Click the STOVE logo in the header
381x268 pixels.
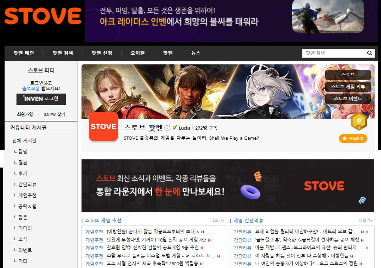point(43,16)
